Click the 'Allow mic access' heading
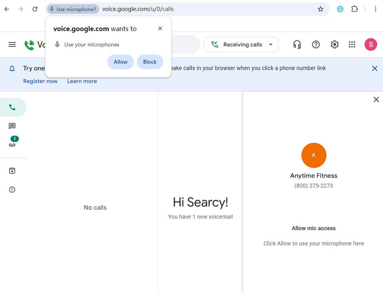383x293 pixels. pyautogui.click(x=314, y=228)
